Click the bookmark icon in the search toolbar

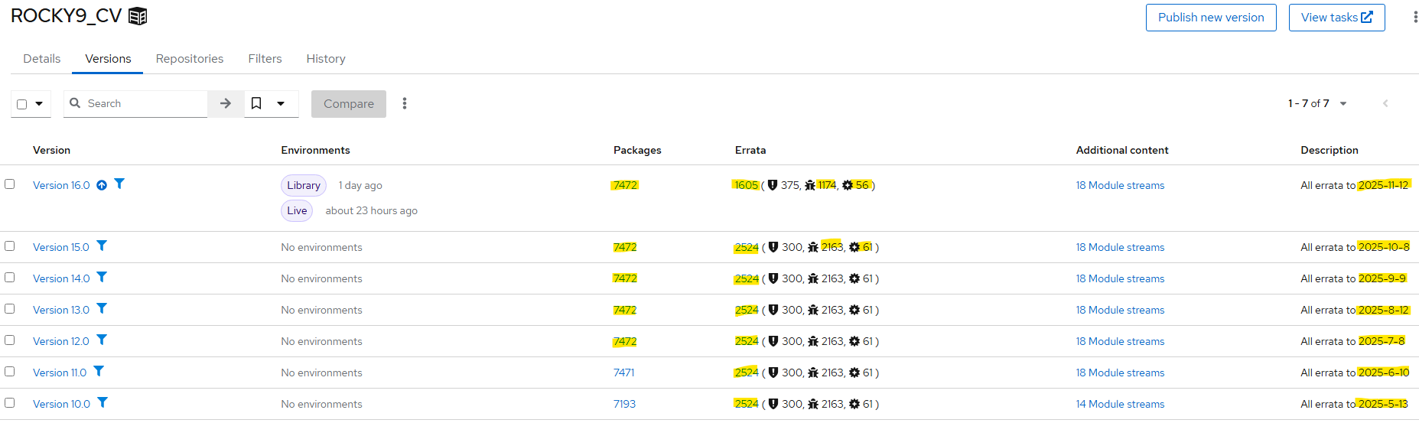[257, 103]
